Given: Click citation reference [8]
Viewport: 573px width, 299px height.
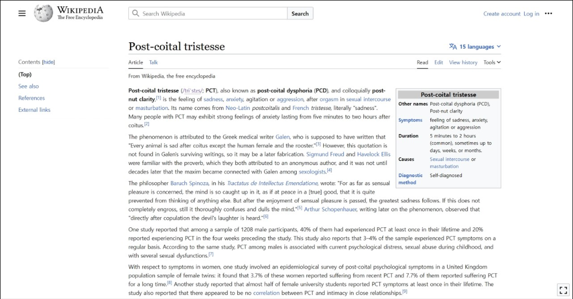Looking at the screenshot, I should pos(170,282).
